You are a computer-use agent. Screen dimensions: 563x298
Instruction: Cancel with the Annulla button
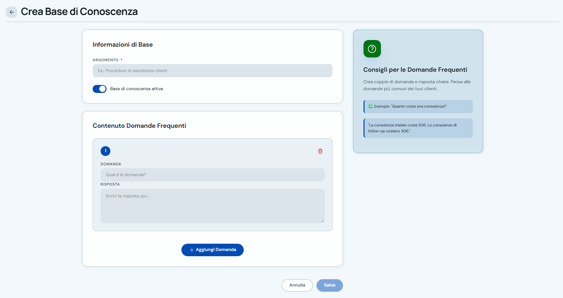tap(297, 285)
